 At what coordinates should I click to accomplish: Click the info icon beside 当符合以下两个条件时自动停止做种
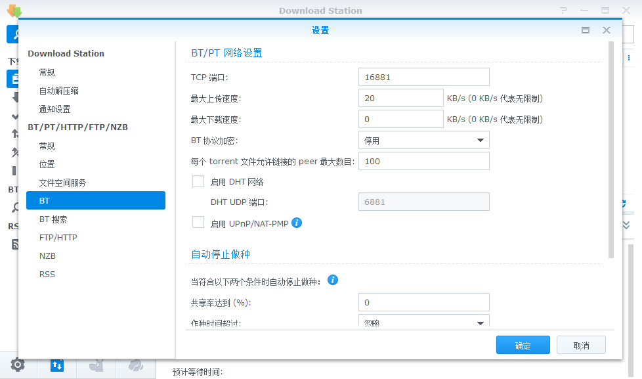click(333, 280)
